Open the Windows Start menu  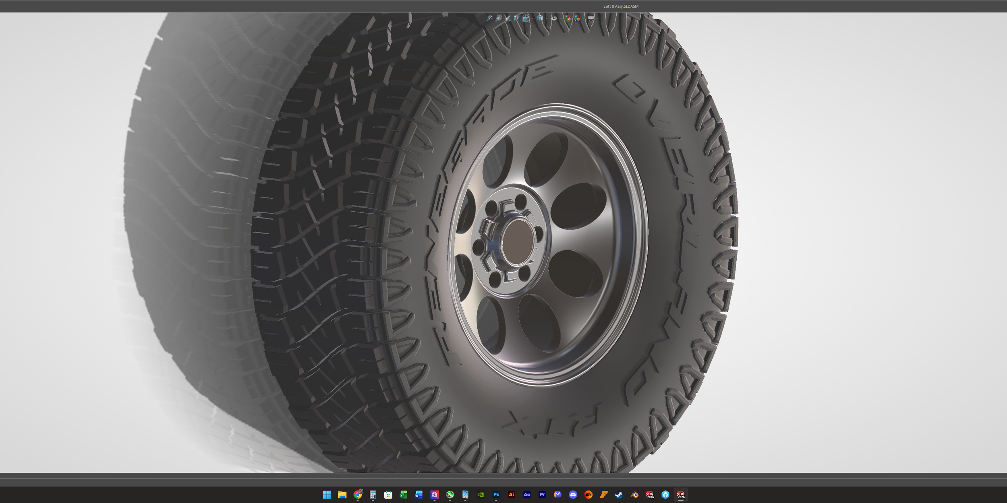pyautogui.click(x=327, y=495)
